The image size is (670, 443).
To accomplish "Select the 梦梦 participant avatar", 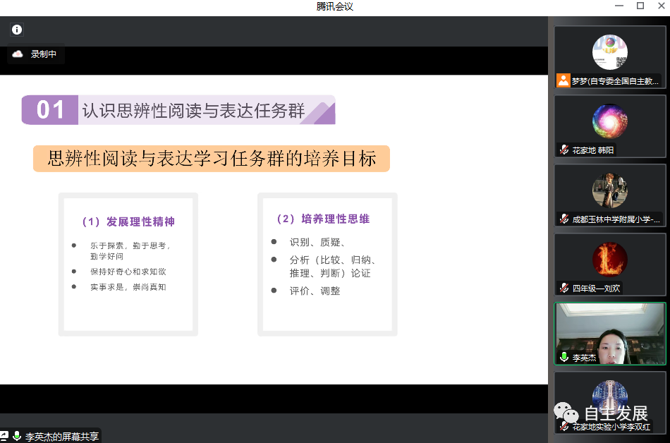I will coord(610,52).
